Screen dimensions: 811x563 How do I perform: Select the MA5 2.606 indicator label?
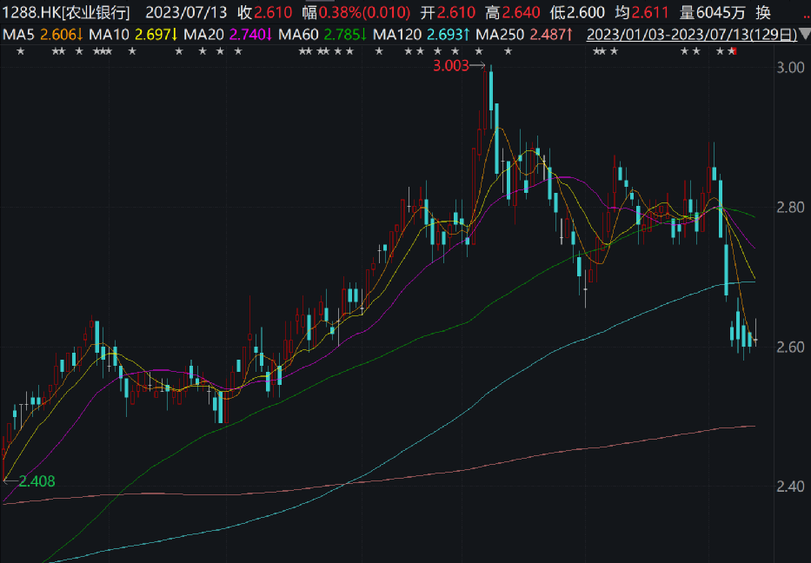[43, 35]
